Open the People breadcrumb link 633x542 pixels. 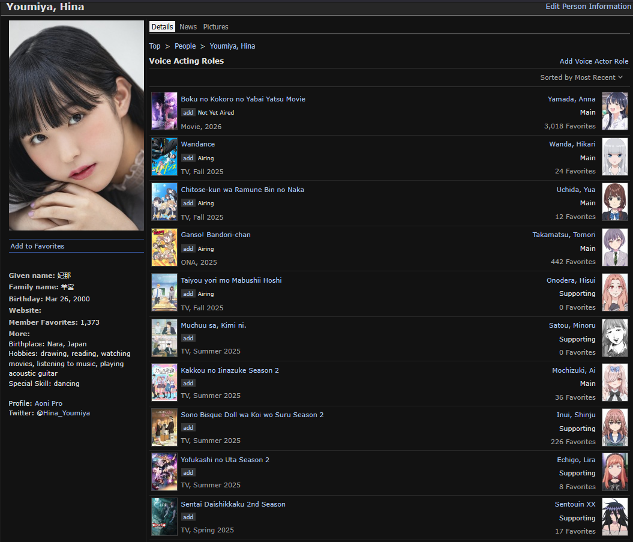pos(185,46)
